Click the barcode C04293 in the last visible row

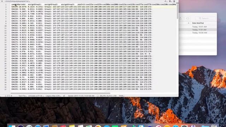click(15, 89)
